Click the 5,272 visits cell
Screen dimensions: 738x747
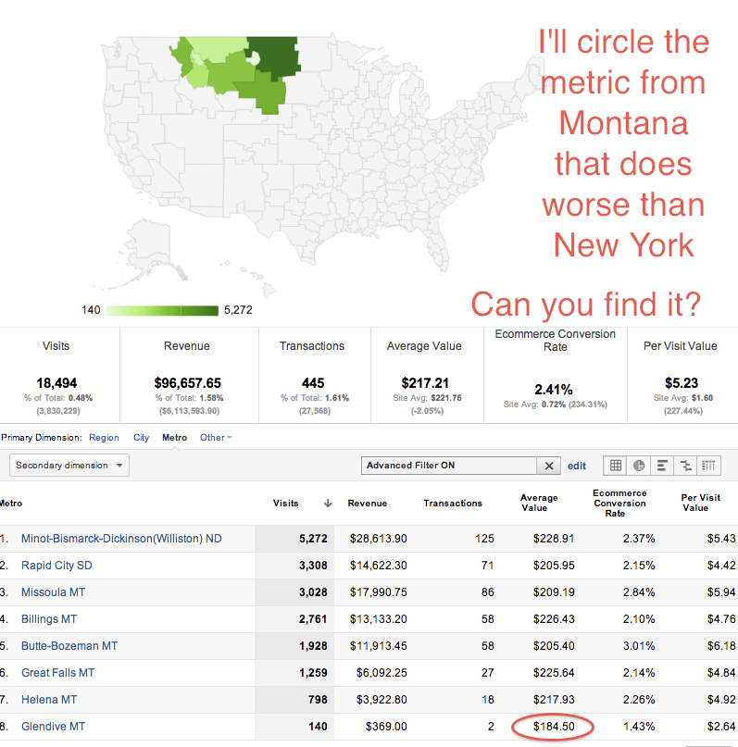(313, 539)
